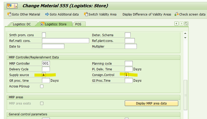Viewport: 207px width, 119px height.
Task: Switch to the Logistics: DC tab
Action: (x=22, y=24)
